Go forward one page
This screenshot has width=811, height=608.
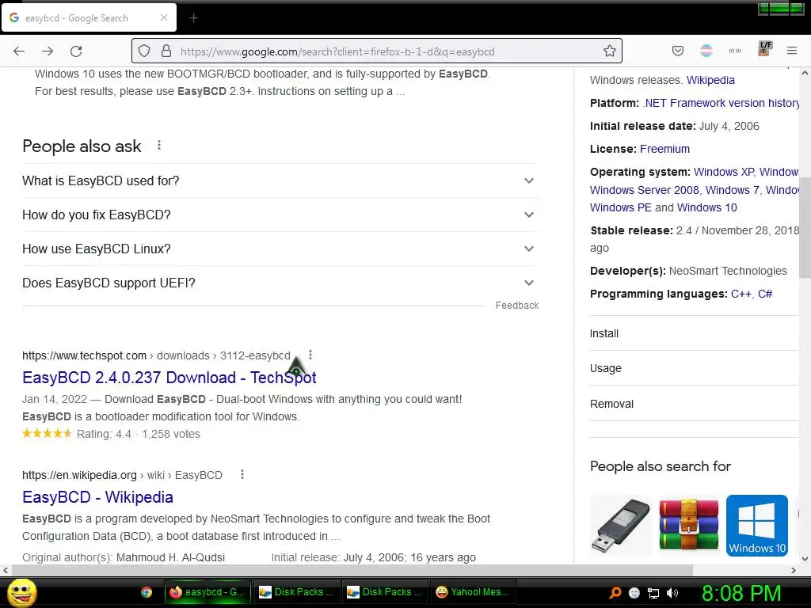click(x=48, y=51)
